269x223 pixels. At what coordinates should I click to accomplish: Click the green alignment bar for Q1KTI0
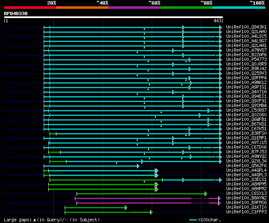coord(95,207)
